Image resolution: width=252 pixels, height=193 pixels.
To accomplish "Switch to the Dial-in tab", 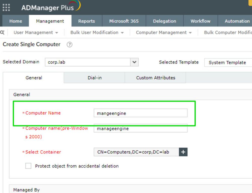I will coord(94,78).
